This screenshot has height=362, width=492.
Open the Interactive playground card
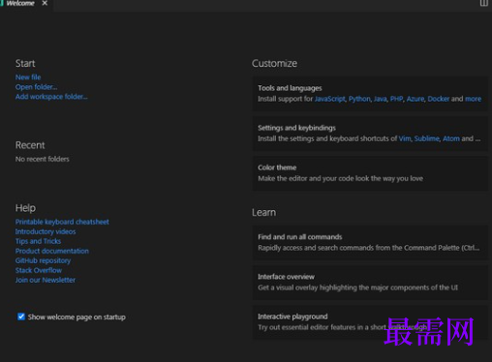370,322
